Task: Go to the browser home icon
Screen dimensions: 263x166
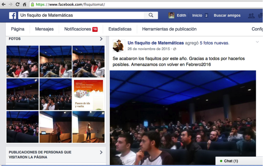Action: (x=25, y=4)
